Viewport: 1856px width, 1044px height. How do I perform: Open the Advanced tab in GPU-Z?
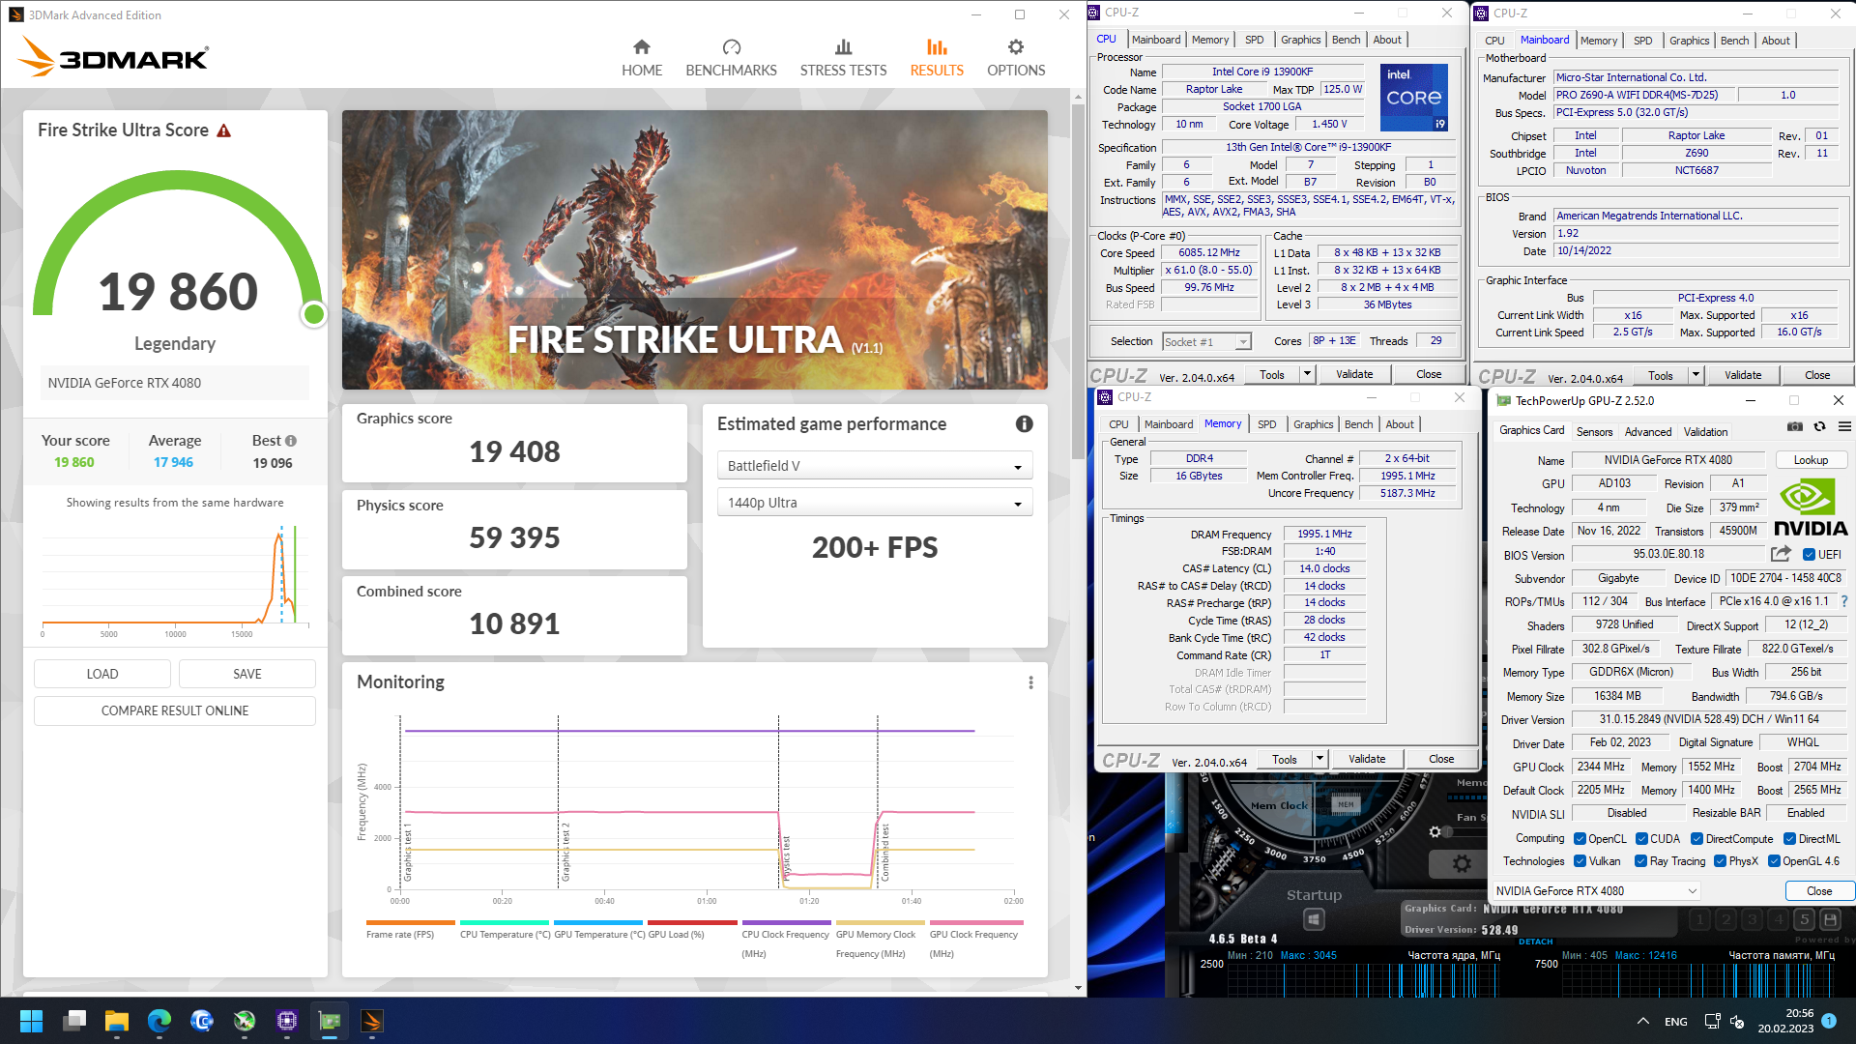pos(1648,432)
